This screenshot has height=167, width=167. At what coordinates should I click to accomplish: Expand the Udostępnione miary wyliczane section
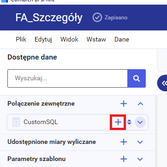[140, 142]
